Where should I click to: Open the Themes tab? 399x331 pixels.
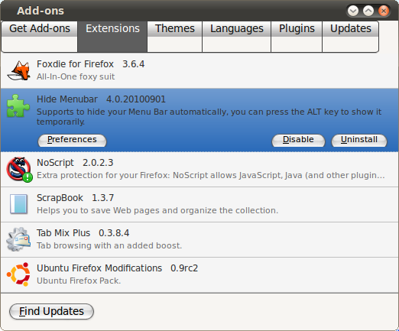coord(175,37)
